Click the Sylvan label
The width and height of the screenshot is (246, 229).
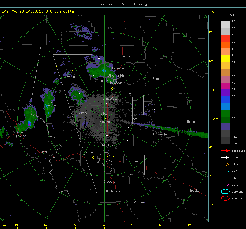coord(104,80)
